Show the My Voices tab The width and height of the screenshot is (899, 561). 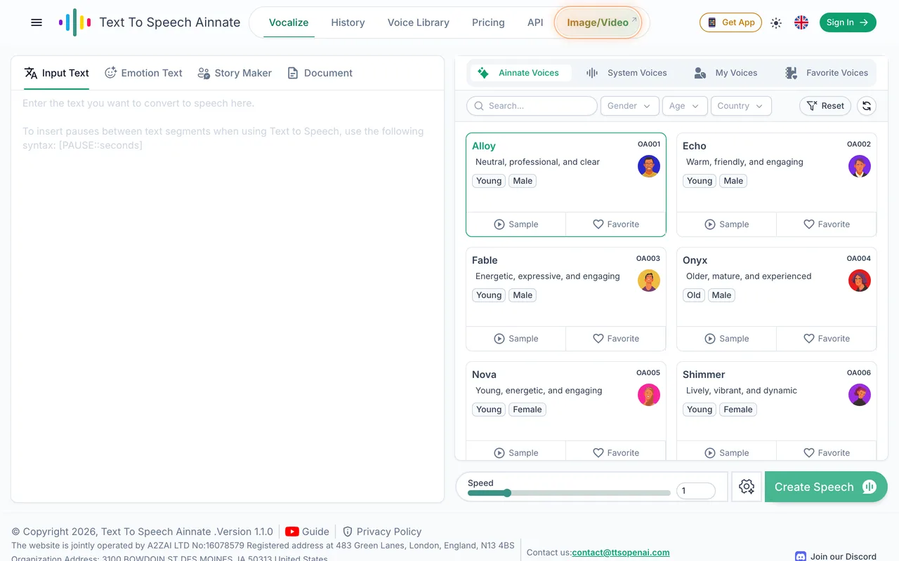726,73
